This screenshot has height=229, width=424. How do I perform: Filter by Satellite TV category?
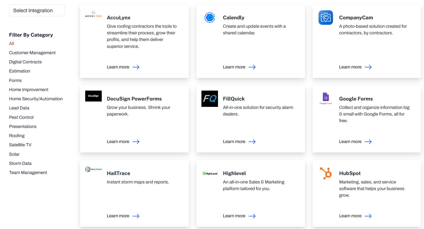click(x=20, y=145)
